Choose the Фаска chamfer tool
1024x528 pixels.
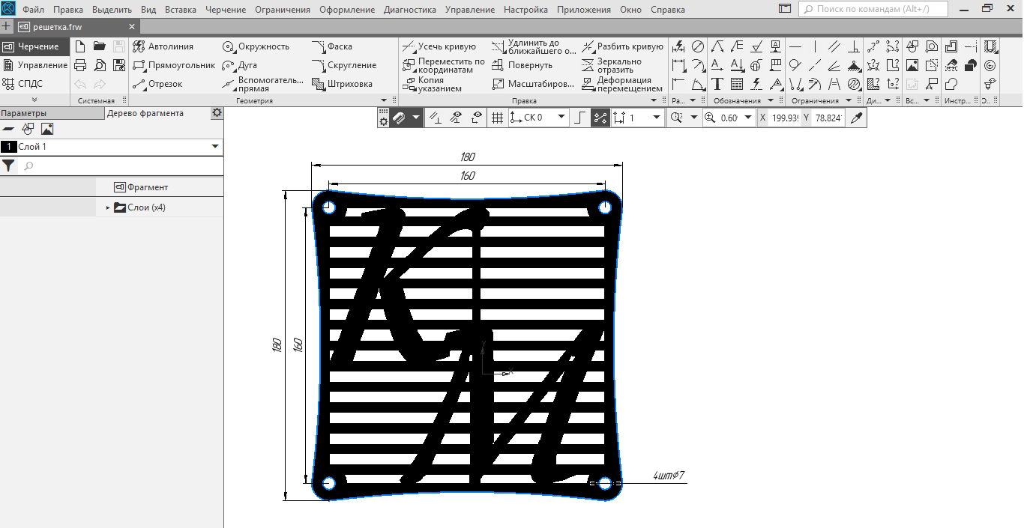click(332, 46)
